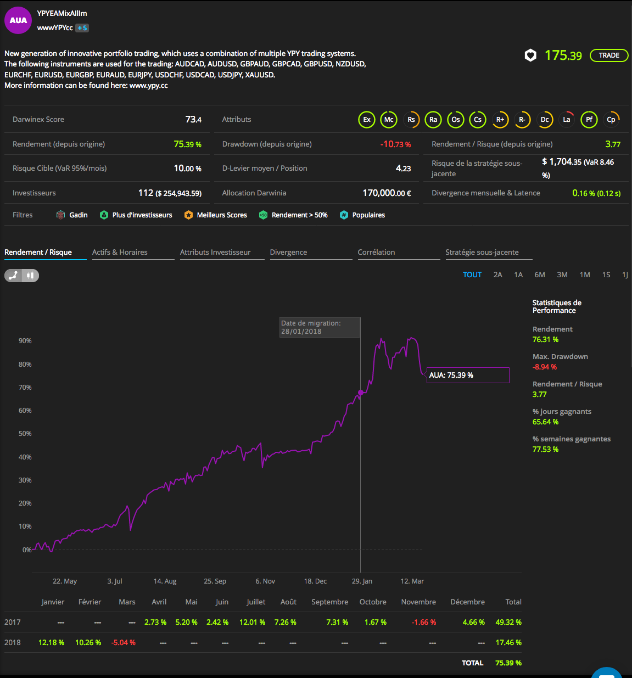Image resolution: width=632 pixels, height=678 pixels.
Task: Click the Investisseurs count 112
Action: click(146, 193)
